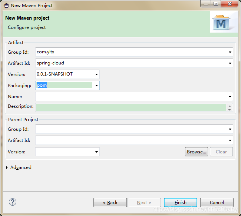Viewport: 241px width, 216px height.
Task: Maximize the New Maven Project window
Action: point(216,4)
